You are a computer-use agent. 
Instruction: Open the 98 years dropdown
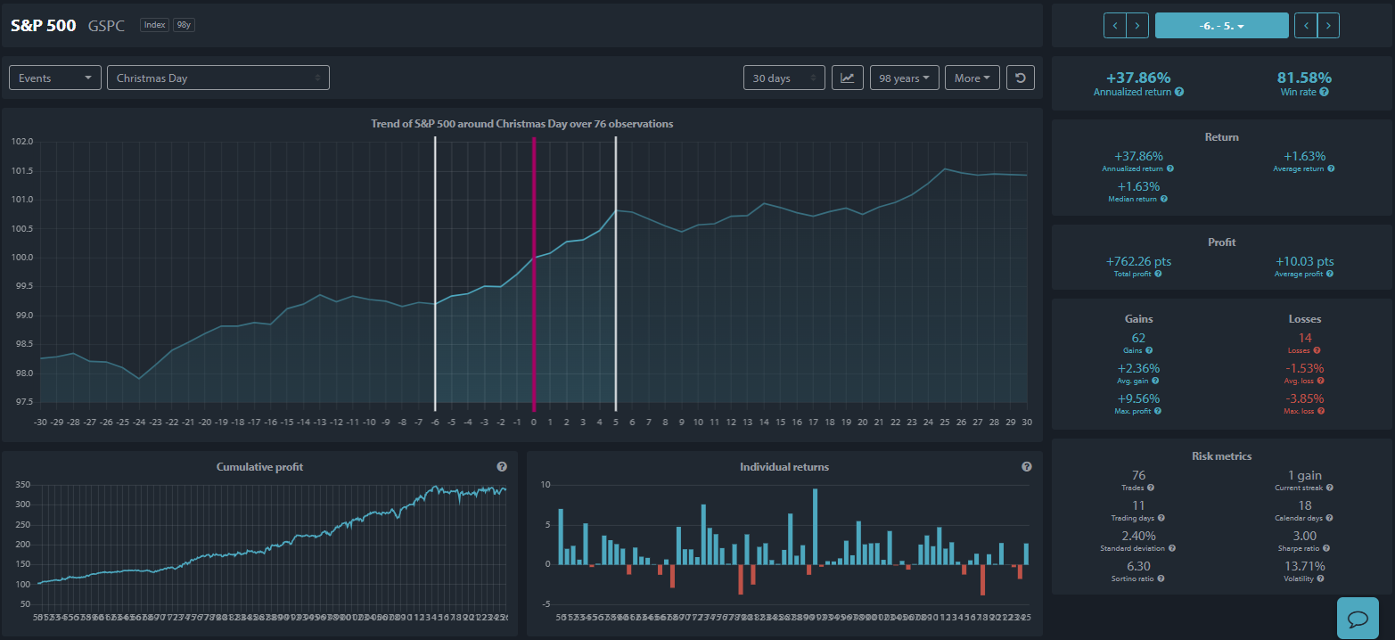click(905, 78)
